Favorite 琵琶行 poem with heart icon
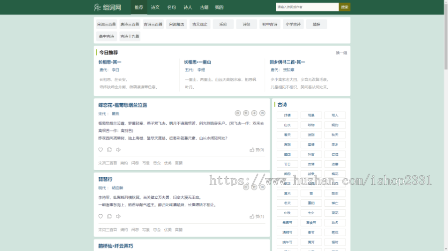Viewport: 448px width, 251px height. 101,216
